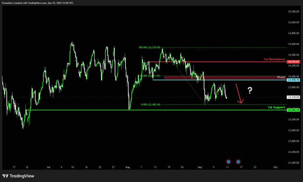The width and height of the screenshot is (303, 182).
Task: Click the economic event icon above the 11 date
Action: pyautogui.click(x=228, y=162)
